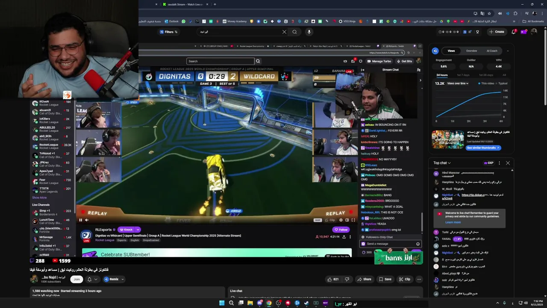
Task: Focus the Twitch Send a message field
Action: [x=391, y=244]
